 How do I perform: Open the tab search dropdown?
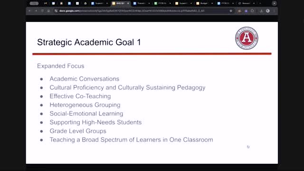274,3
